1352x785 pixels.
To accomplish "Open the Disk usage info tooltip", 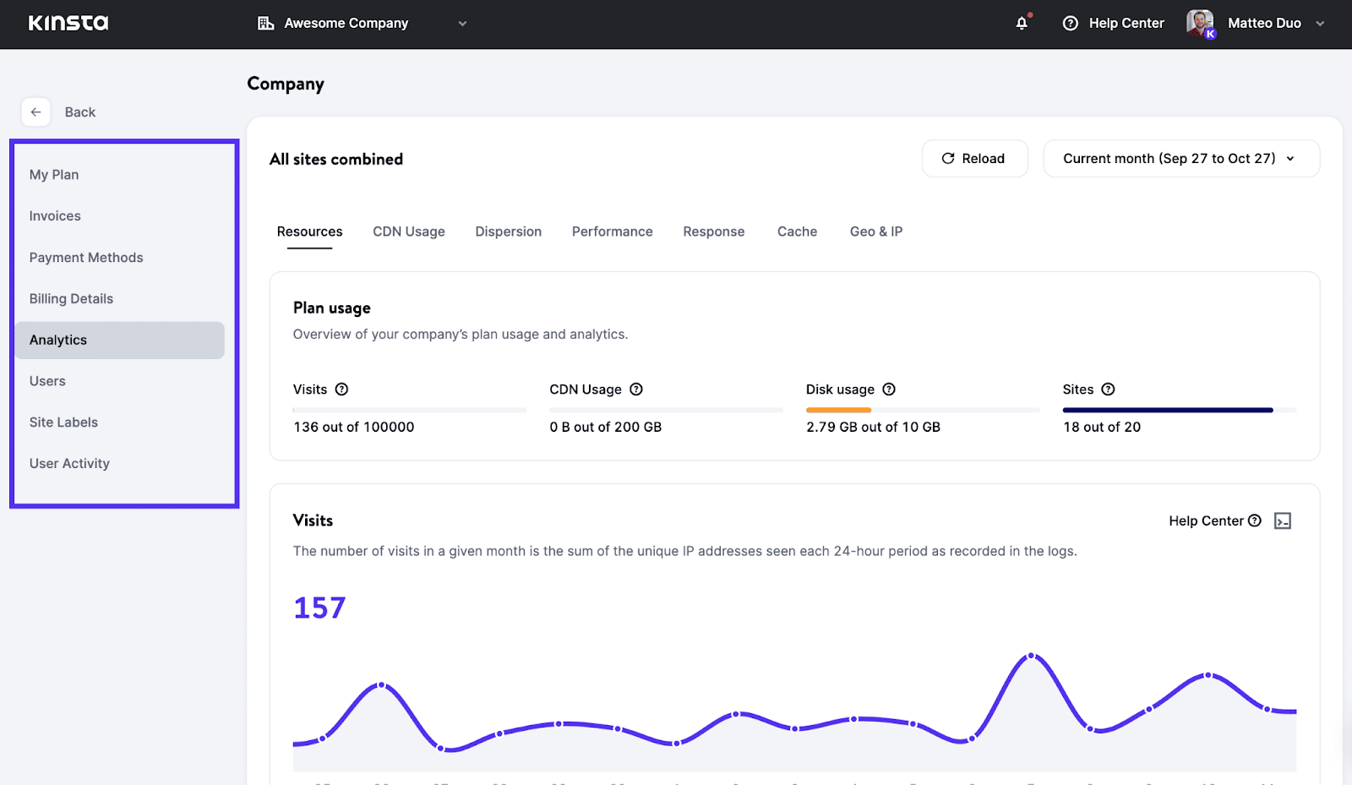I will (889, 389).
